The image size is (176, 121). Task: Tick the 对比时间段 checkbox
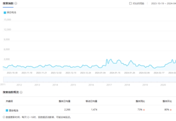[x=131, y=4]
